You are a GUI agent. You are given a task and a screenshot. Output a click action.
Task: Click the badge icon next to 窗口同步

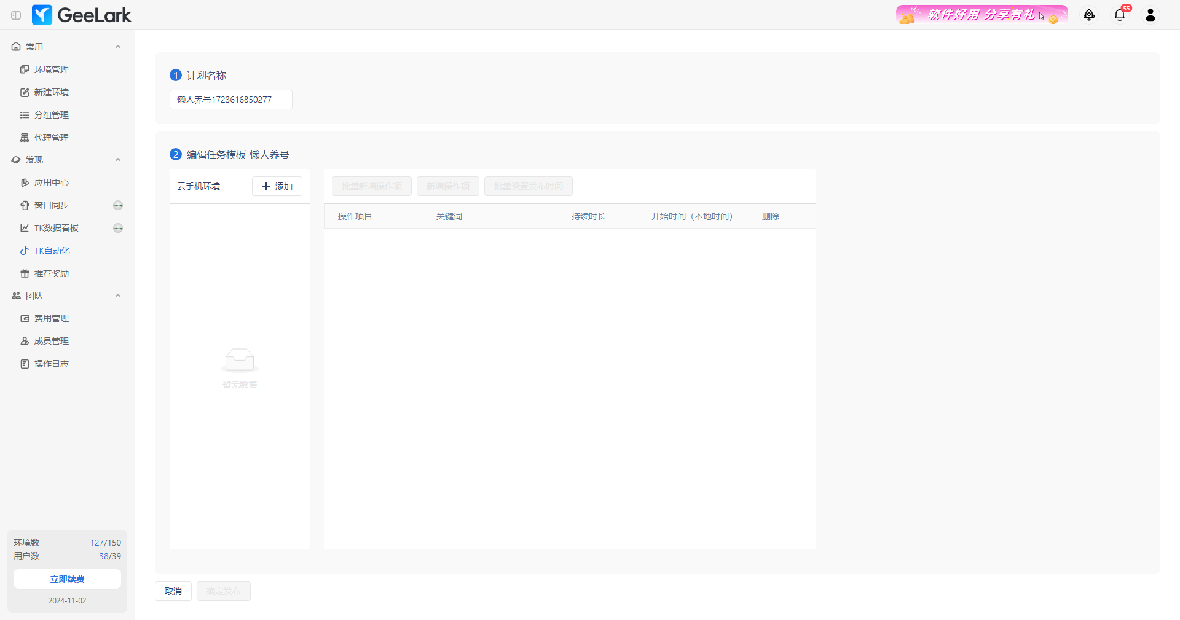(118, 205)
